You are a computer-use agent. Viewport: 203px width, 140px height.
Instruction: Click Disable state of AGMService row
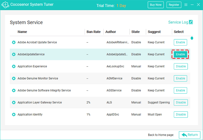[x=136, y=78]
